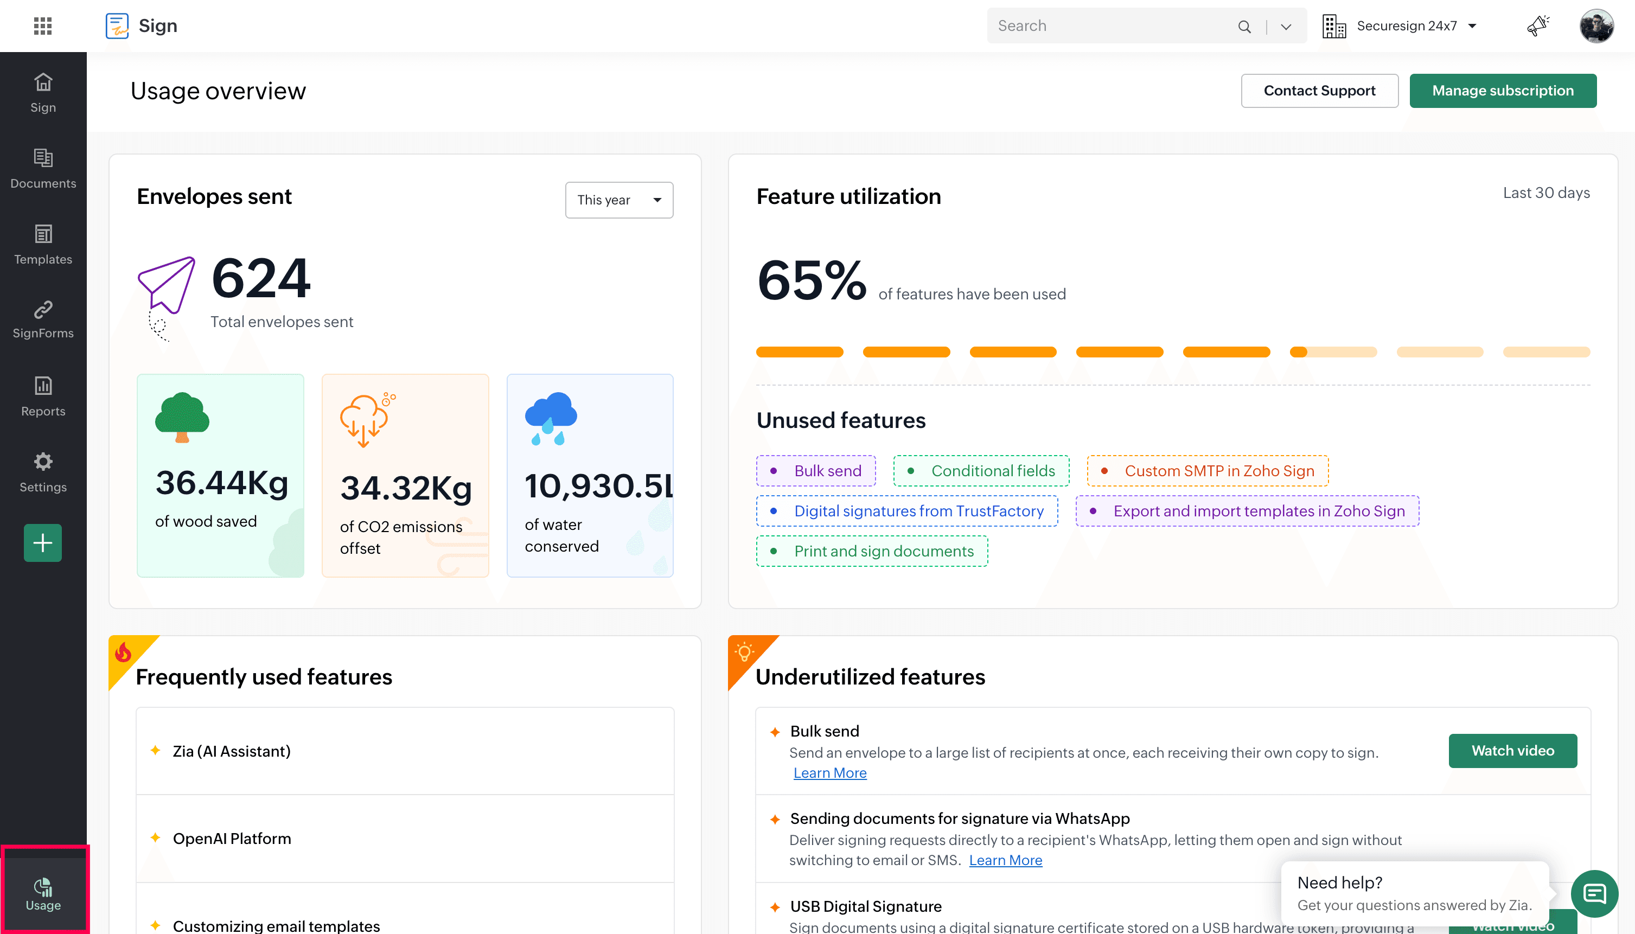
Task: Open the This year period dropdown
Action: tap(618, 200)
